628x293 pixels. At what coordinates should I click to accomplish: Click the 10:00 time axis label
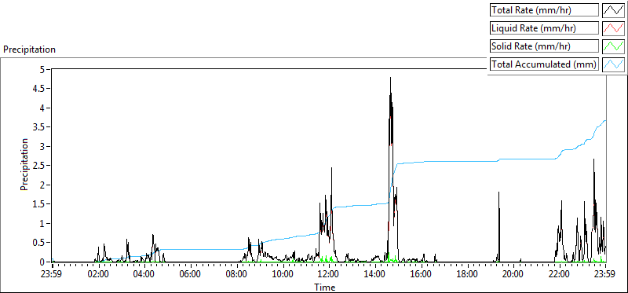(x=283, y=275)
